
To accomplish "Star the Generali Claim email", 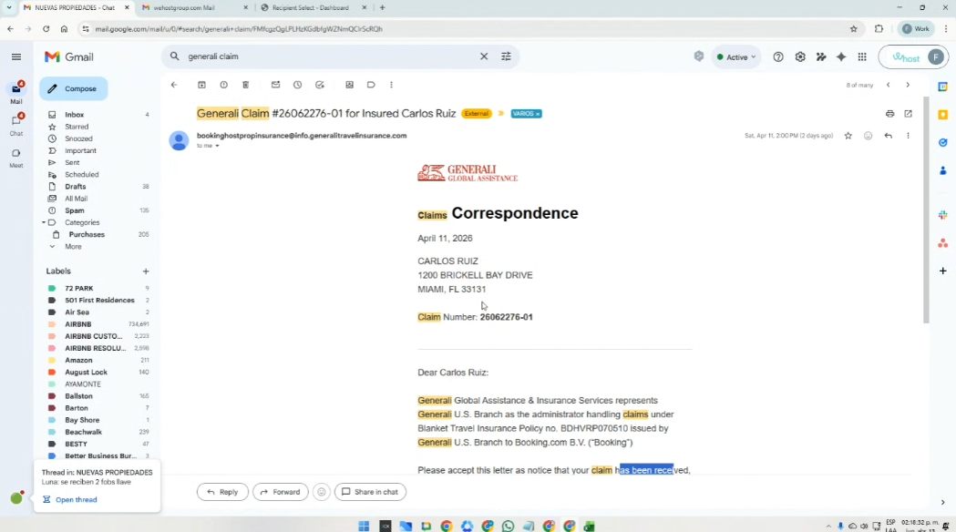I will [x=848, y=136].
